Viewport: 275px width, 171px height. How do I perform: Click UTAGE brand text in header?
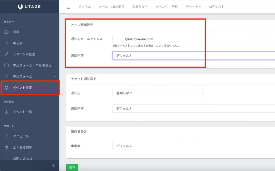(x=32, y=7)
